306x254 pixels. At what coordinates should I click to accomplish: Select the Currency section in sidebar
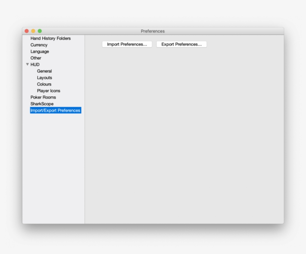click(x=39, y=45)
